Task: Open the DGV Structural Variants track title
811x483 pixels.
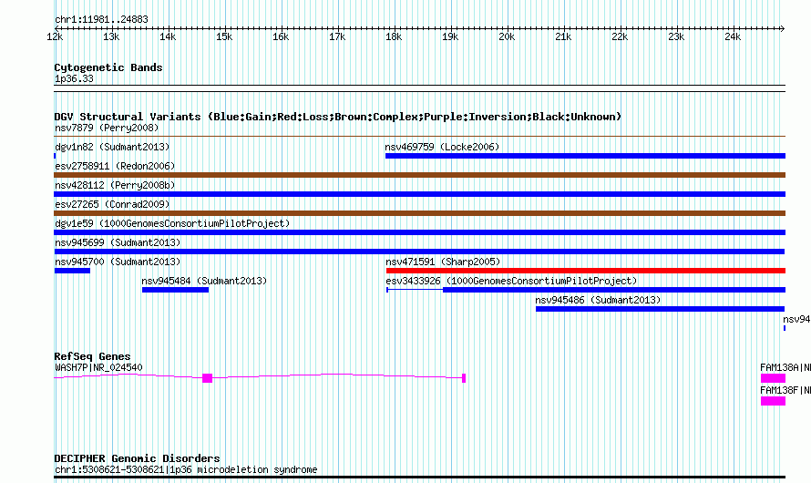Action: tap(338, 117)
